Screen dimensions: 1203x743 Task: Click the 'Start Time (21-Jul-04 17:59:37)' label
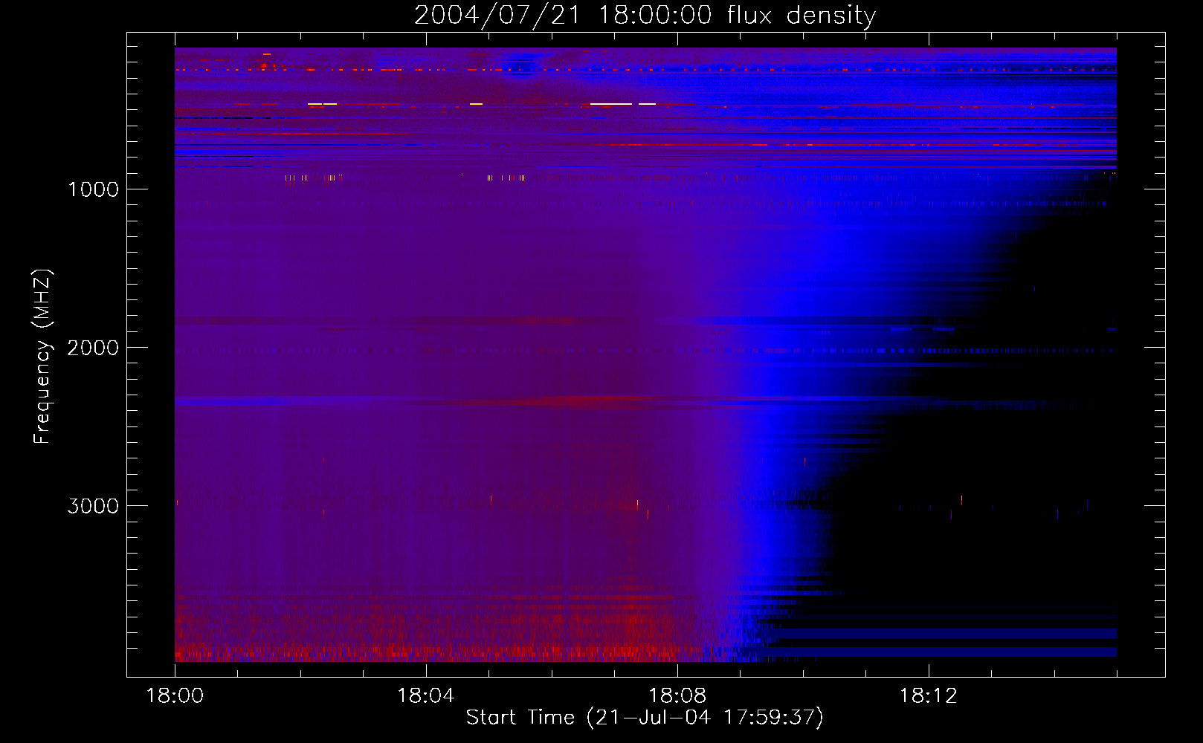pyautogui.click(x=645, y=718)
